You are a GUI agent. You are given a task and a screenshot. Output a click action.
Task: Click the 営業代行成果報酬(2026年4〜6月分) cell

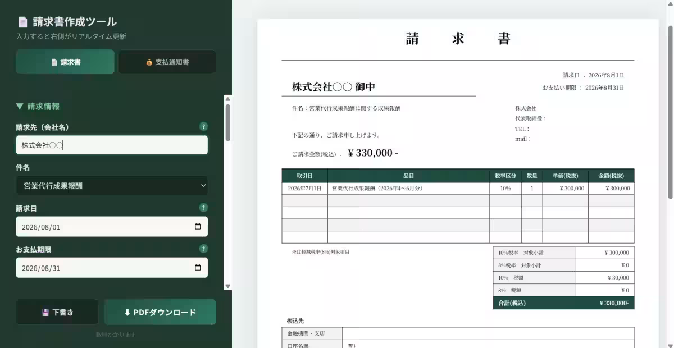point(408,189)
